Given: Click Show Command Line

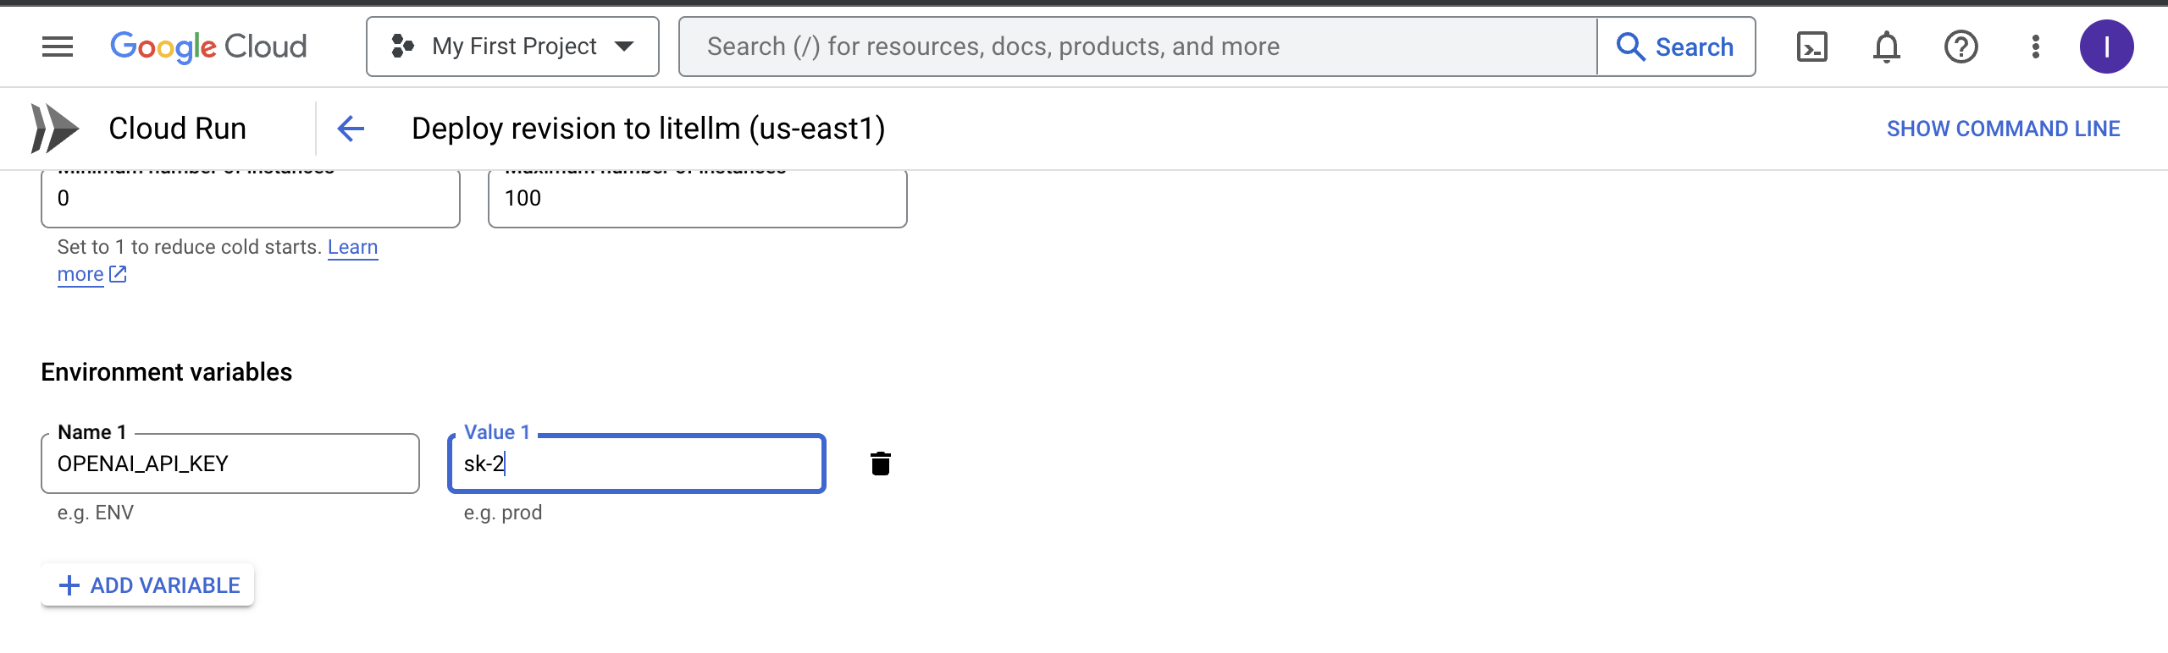Looking at the screenshot, I should point(2003,129).
